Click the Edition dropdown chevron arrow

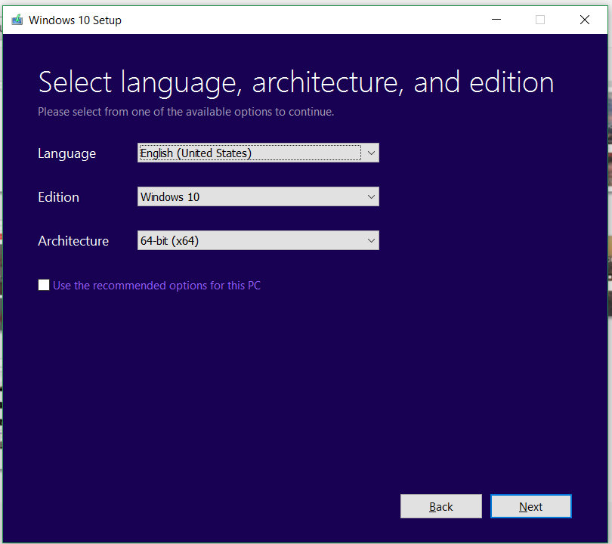pyautogui.click(x=371, y=197)
